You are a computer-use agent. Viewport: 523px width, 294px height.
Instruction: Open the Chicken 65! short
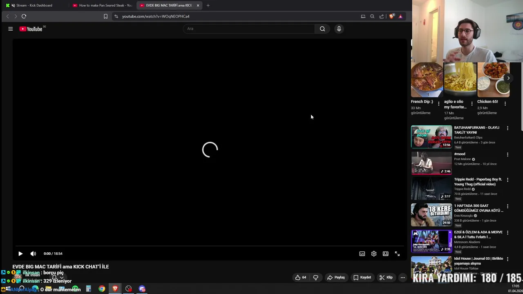coord(493,80)
